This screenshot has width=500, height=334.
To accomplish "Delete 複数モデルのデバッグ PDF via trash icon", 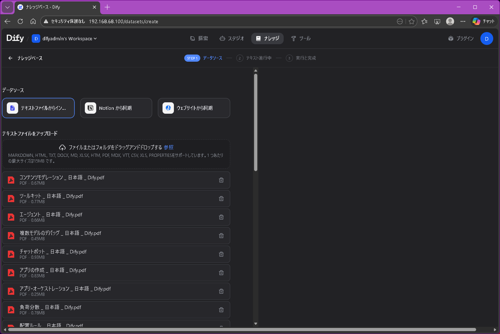I will pyautogui.click(x=221, y=236).
